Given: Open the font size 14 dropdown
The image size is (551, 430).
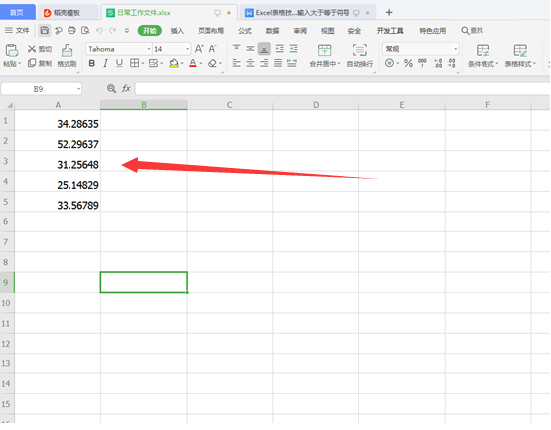Looking at the screenshot, I should point(171,49).
